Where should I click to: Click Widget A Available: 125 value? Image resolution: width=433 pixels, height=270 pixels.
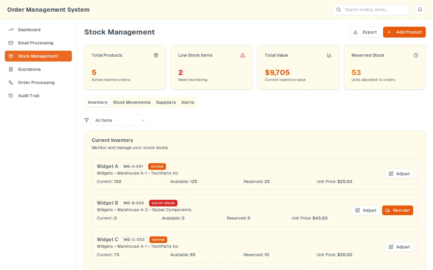184,181
